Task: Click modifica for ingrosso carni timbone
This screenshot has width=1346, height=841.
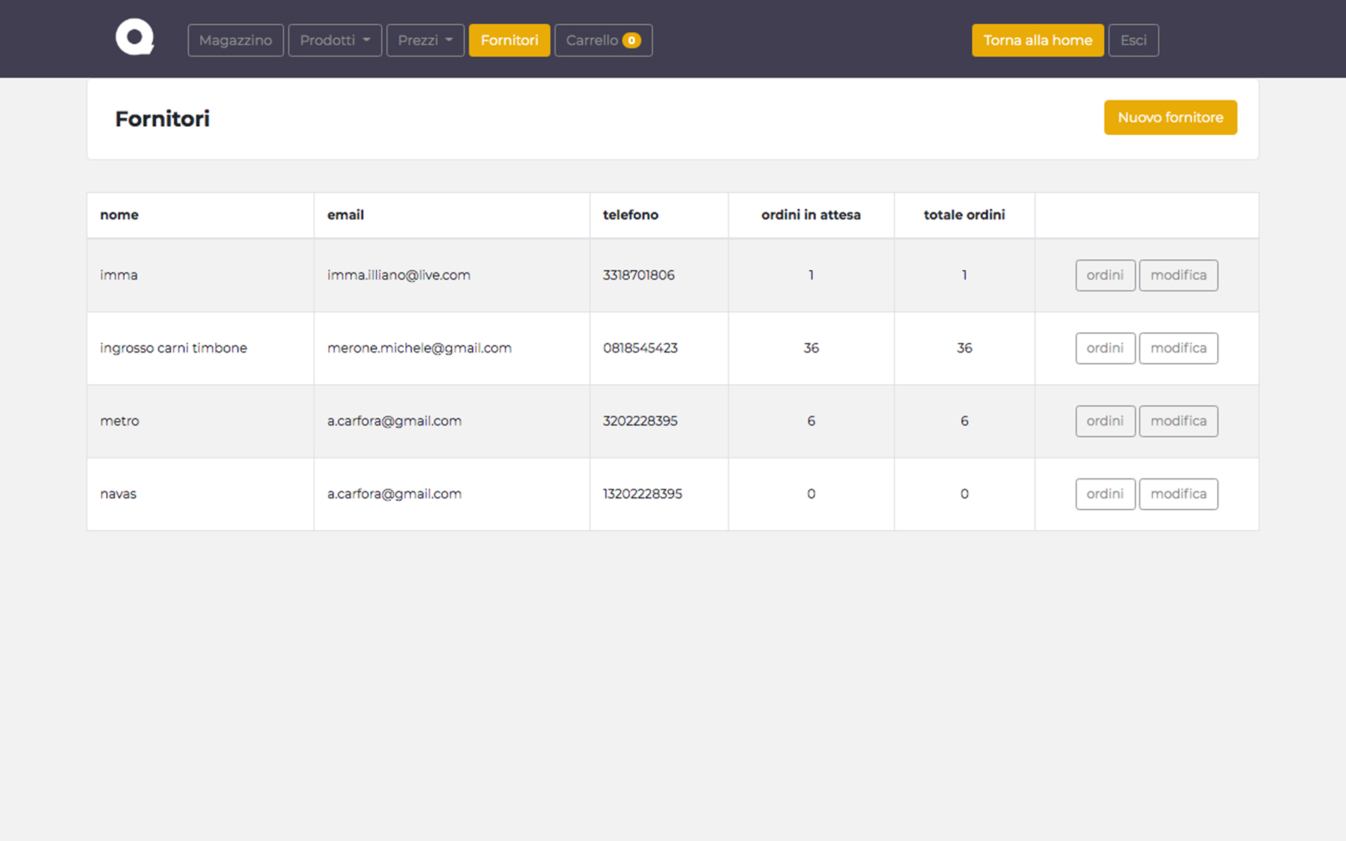Action: [1178, 348]
